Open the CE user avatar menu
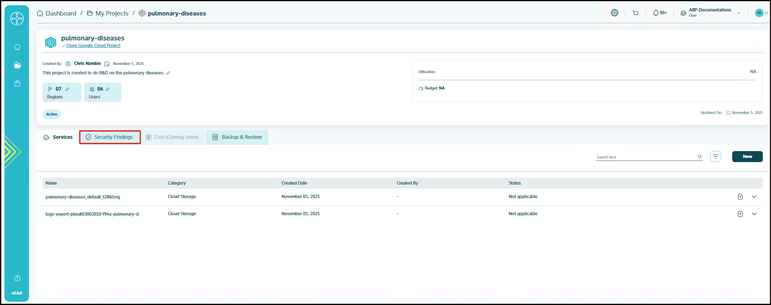 [x=761, y=13]
